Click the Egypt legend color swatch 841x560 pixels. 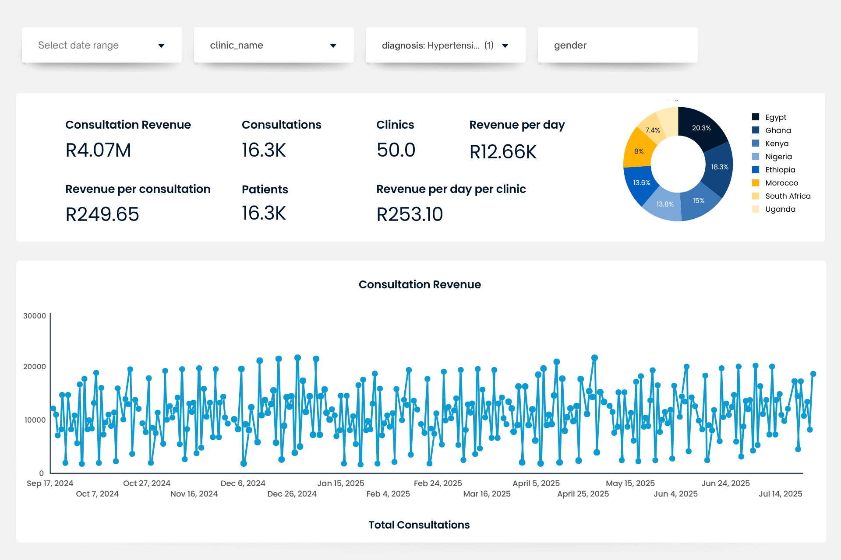pos(756,117)
